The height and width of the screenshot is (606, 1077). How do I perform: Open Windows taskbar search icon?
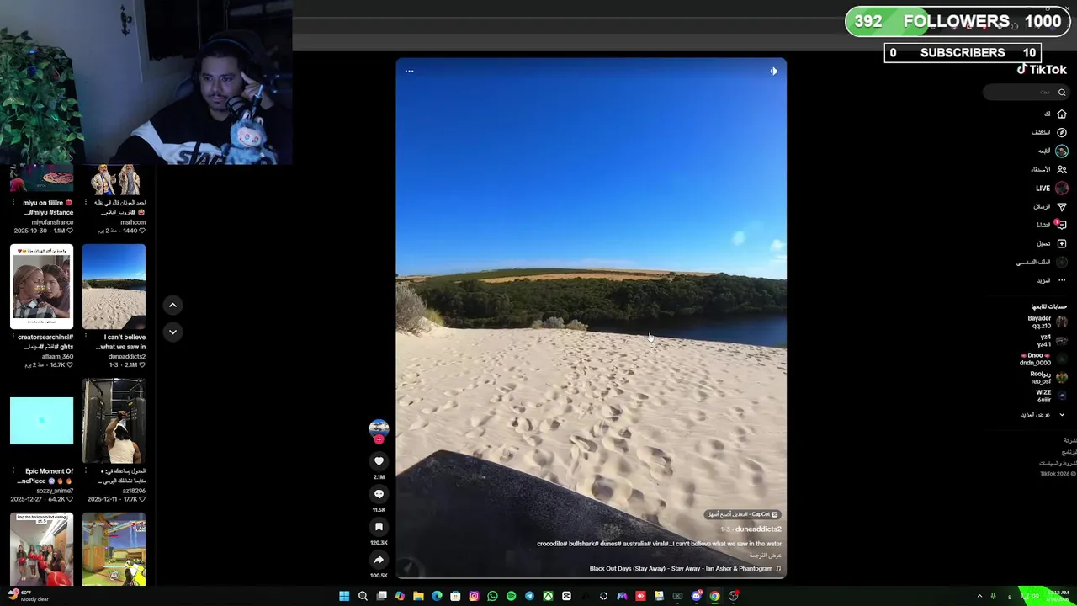pos(363,596)
